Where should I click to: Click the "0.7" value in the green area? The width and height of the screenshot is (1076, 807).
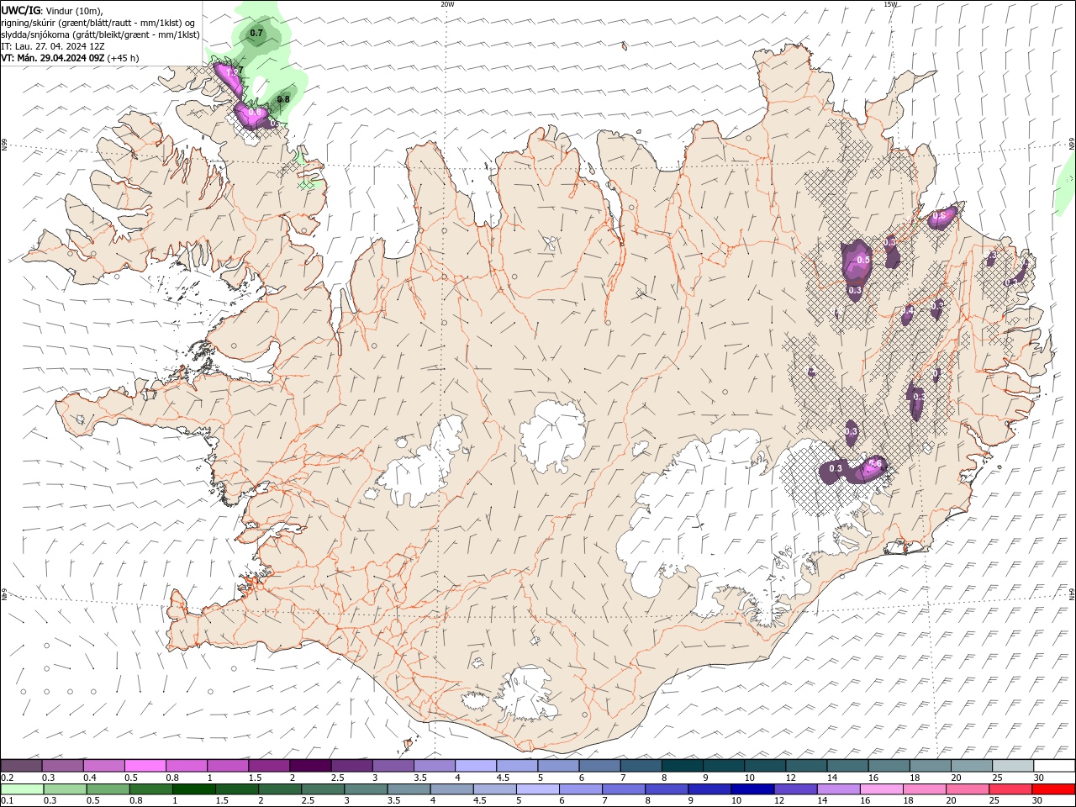point(256,33)
